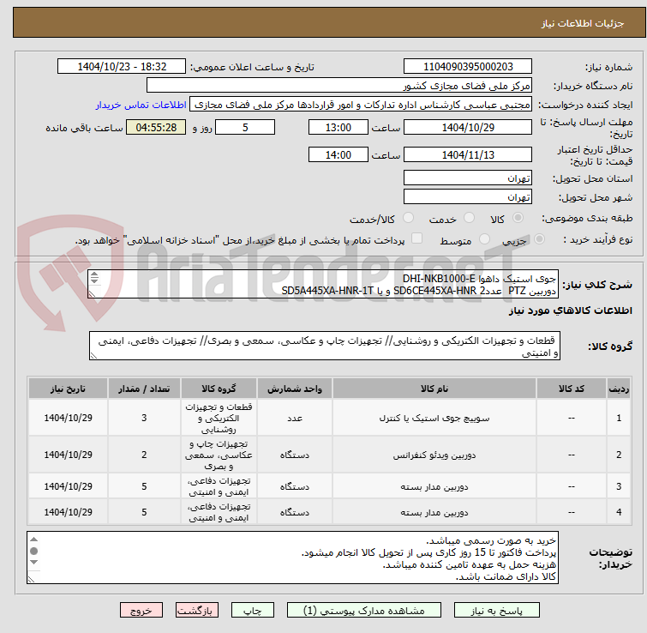Screen dimensions: 647x633
Task: Click date 1404/10/29 in row 4
Action: pos(68,512)
